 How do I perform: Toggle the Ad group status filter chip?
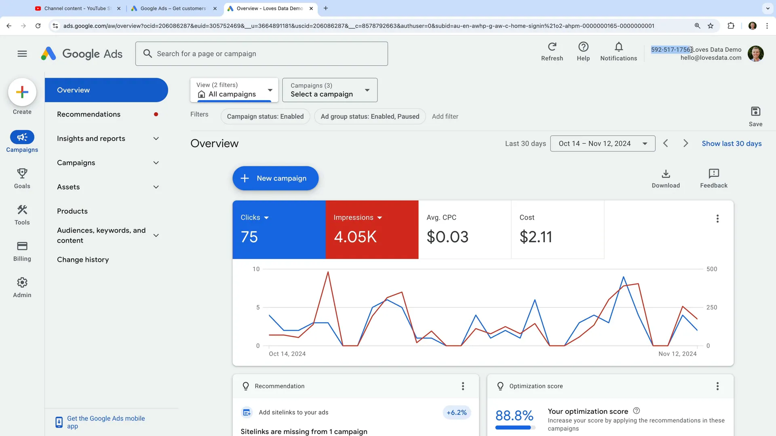tap(370, 116)
